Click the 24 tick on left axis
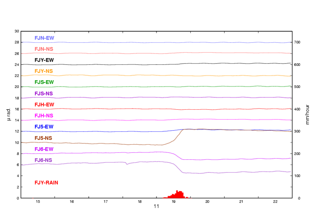This screenshot has width=310, height=219. [17, 65]
